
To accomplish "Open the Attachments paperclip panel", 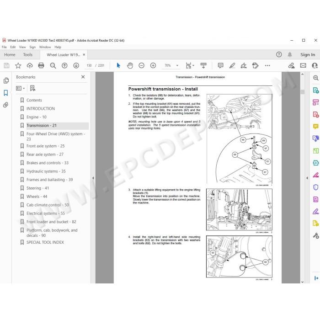I will (x=5, y=105).
